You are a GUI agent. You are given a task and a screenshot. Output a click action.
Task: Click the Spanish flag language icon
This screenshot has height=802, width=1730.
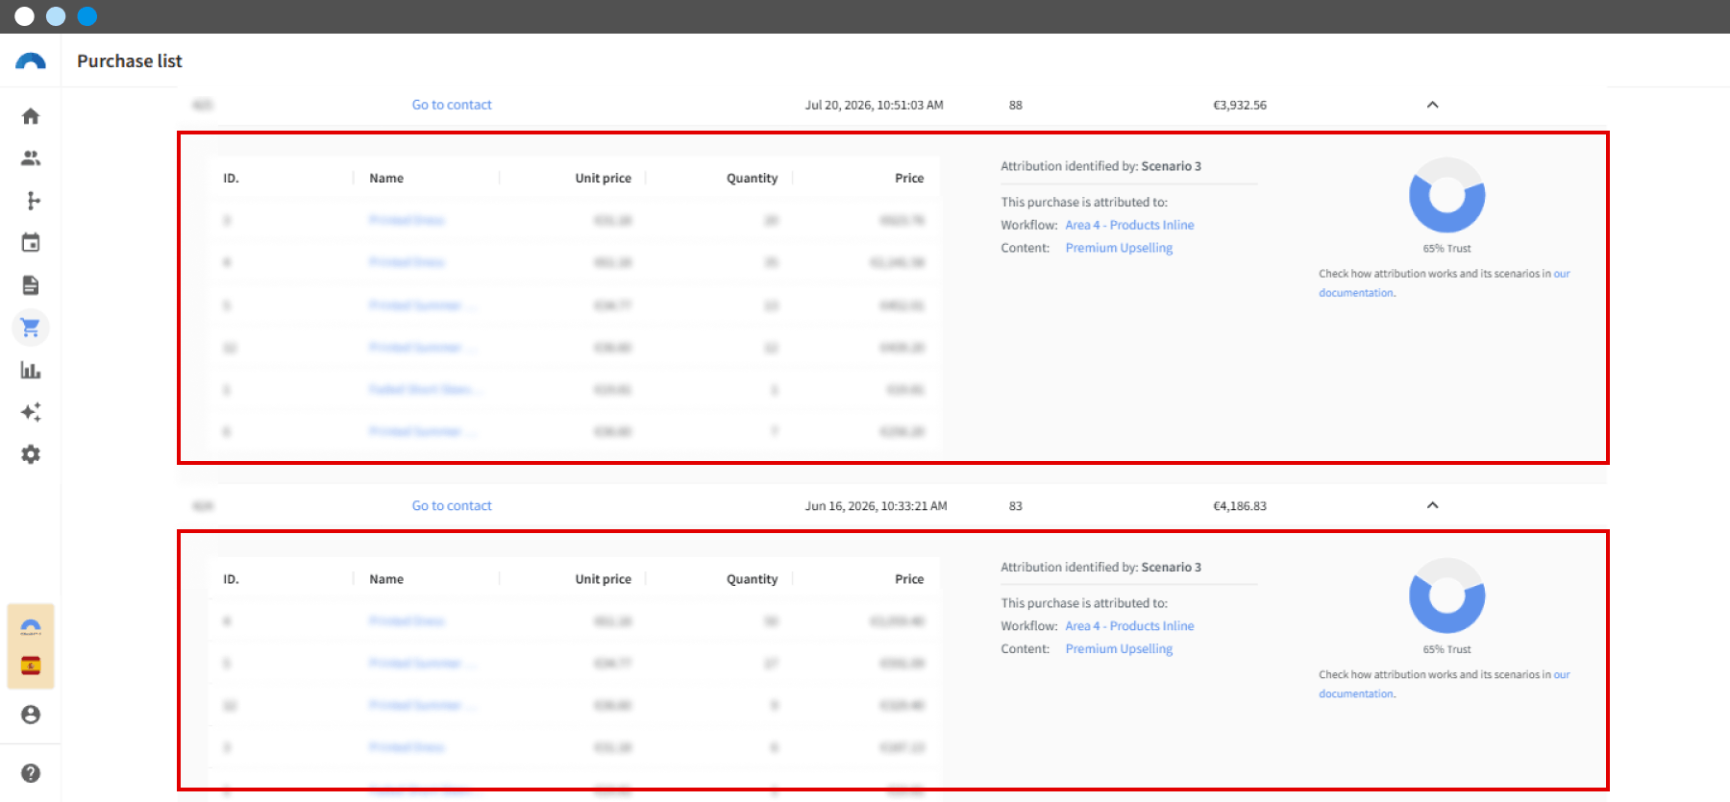click(x=31, y=666)
